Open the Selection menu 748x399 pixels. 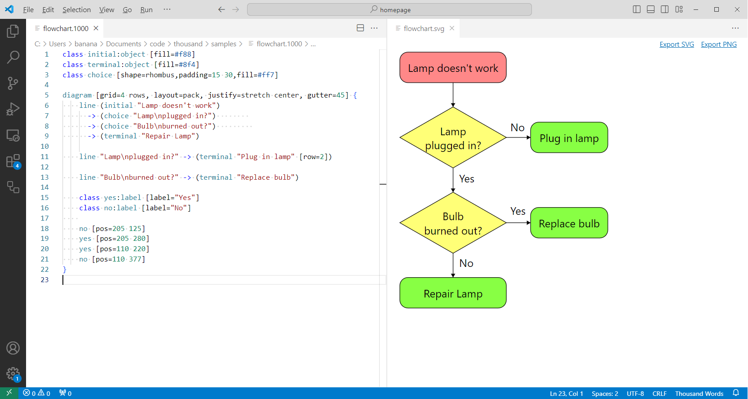(x=76, y=9)
